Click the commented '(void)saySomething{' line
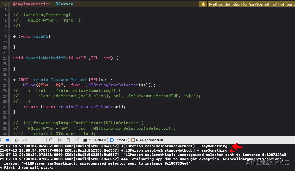 point(42,15)
